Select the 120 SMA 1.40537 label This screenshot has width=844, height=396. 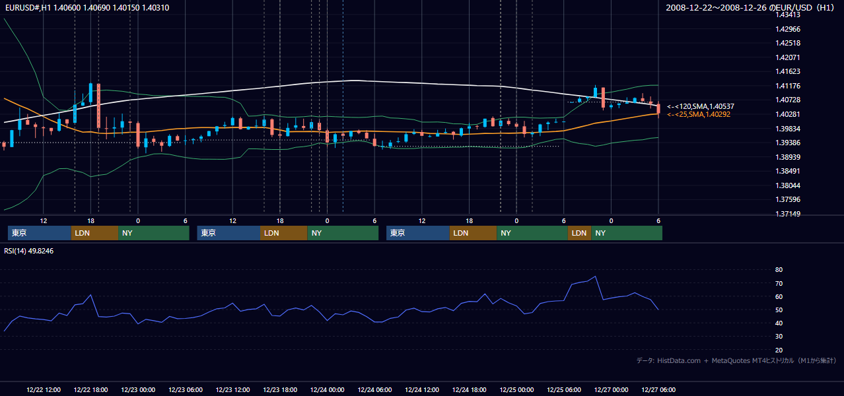pyautogui.click(x=701, y=106)
